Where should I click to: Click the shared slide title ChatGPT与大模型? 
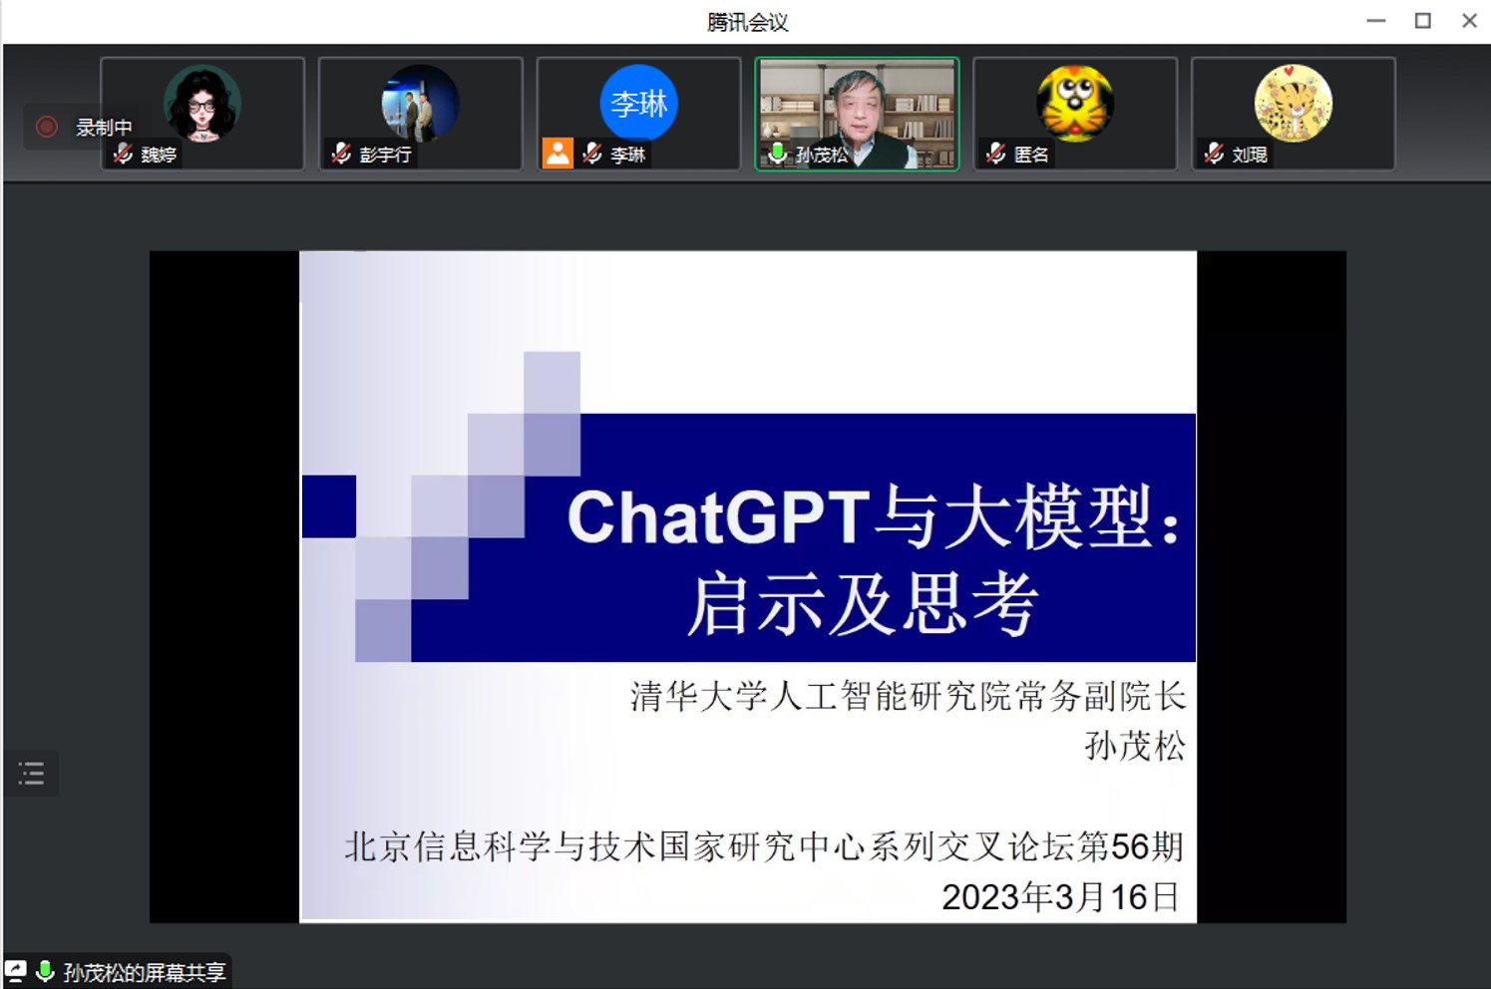coord(873,516)
